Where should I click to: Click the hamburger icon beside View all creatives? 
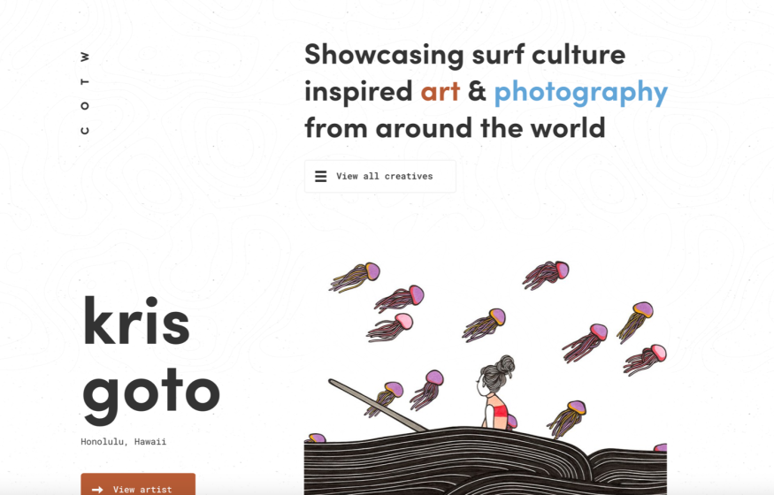tap(321, 176)
